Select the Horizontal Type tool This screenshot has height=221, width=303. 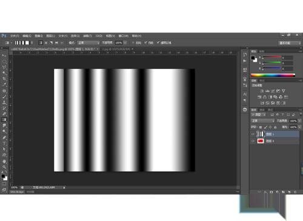(x=4, y=143)
